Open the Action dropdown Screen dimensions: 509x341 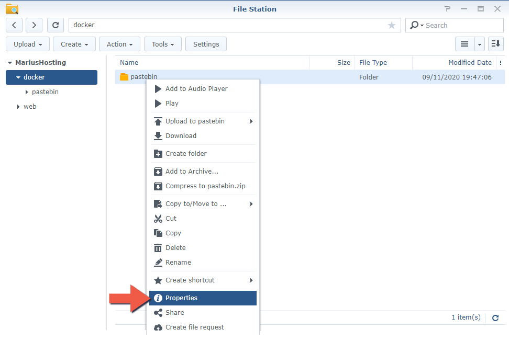click(x=119, y=44)
